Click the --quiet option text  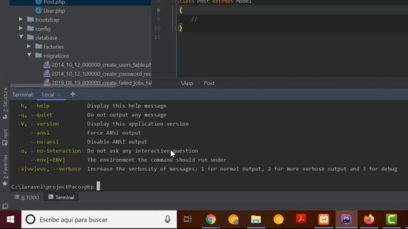tap(41, 114)
